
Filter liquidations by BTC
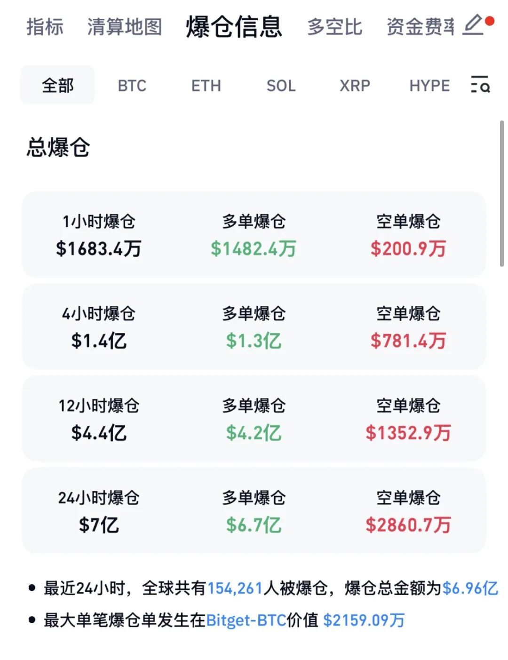pyautogui.click(x=132, y=86)
